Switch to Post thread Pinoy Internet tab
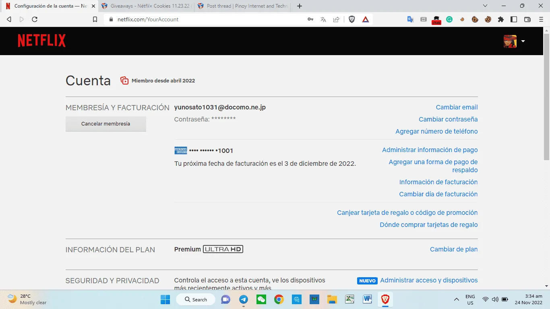 point(243,6)
